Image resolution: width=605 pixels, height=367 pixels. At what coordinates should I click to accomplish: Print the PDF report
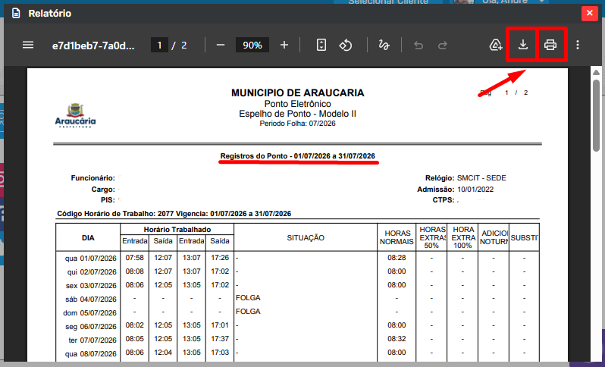pos(550,45)
